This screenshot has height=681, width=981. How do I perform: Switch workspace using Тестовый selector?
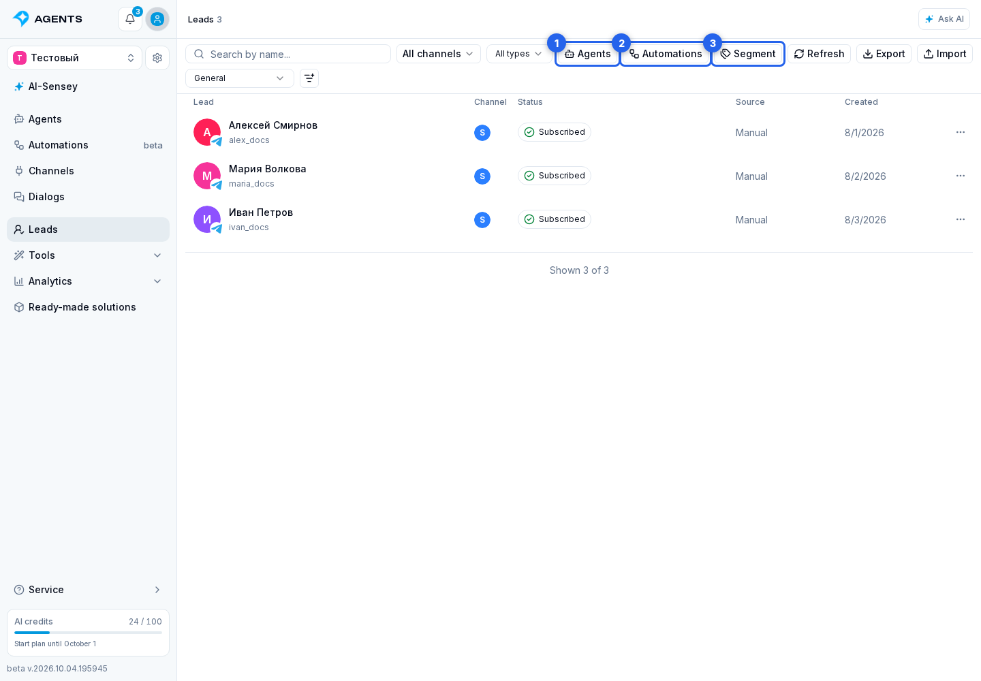point(74,58)
